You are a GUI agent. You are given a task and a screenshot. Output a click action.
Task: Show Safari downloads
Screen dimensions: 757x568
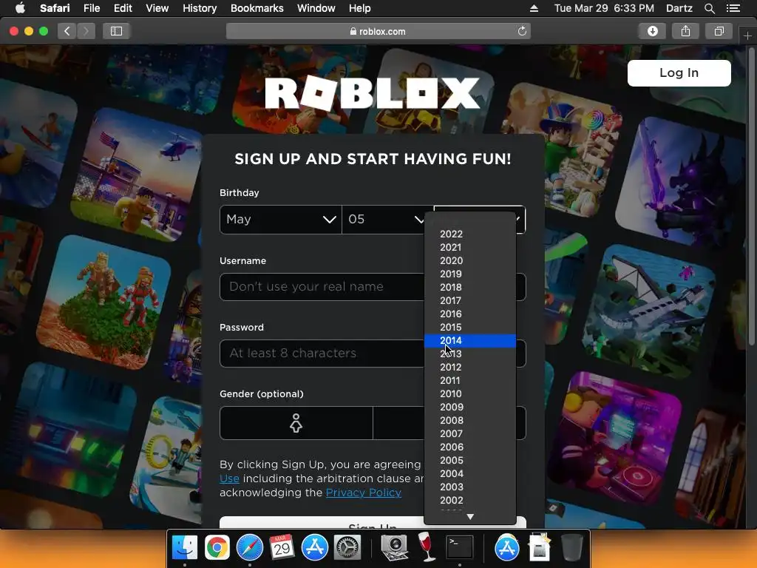point(652,31)
